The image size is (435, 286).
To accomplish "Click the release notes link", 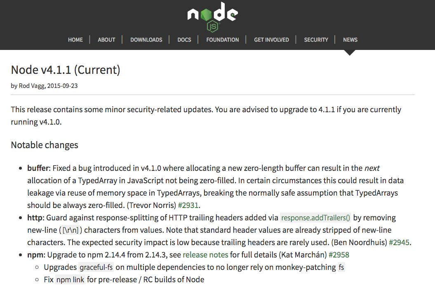I will (x=205, y=255).
